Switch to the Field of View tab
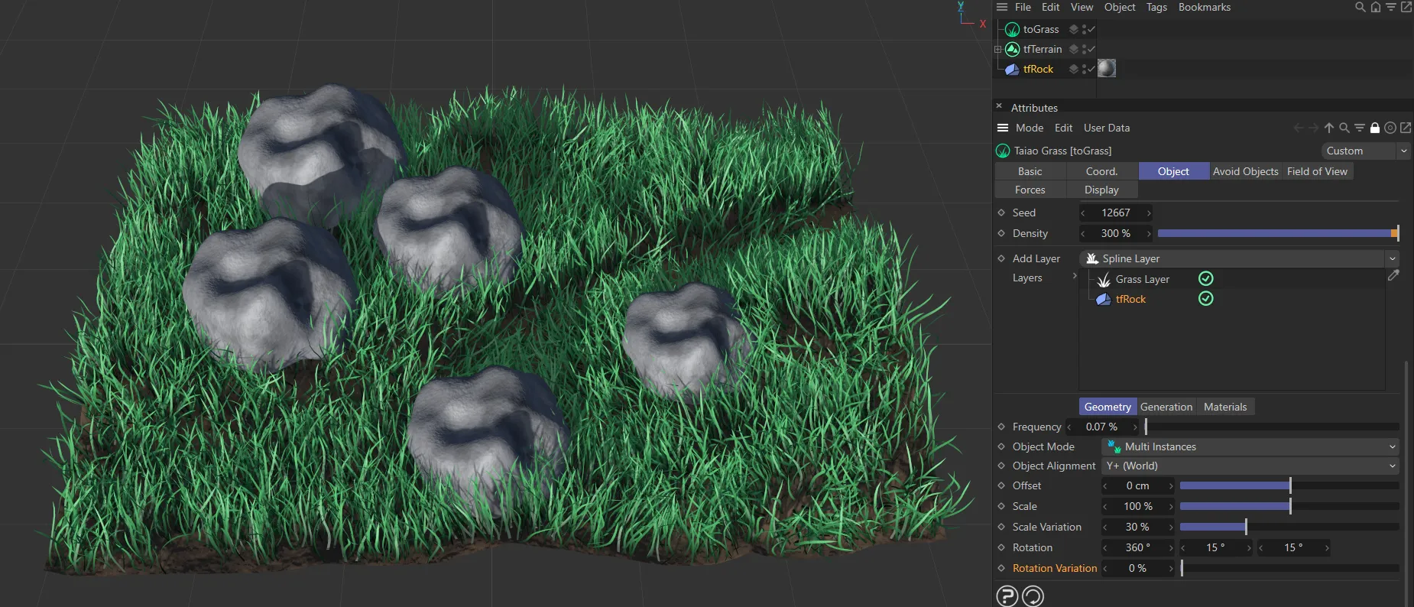Image resolution: width=1414 pixels, height=607 pixels. (1317, 171)
